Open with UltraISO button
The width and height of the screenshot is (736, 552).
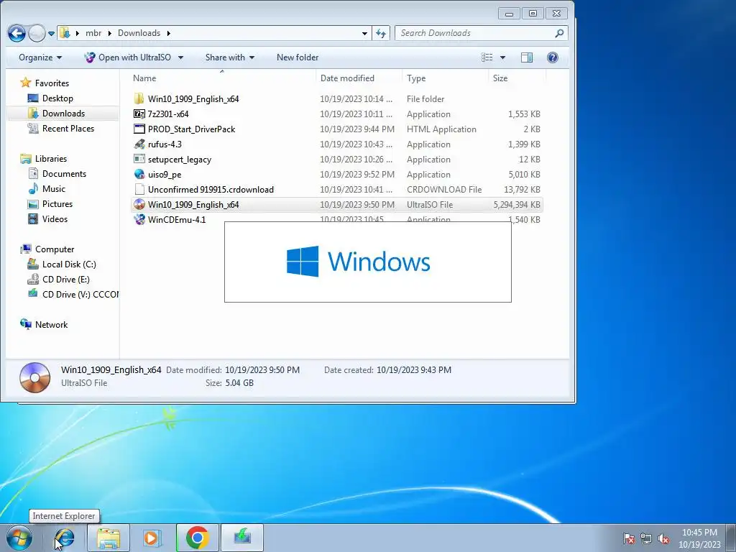(128, 57)
